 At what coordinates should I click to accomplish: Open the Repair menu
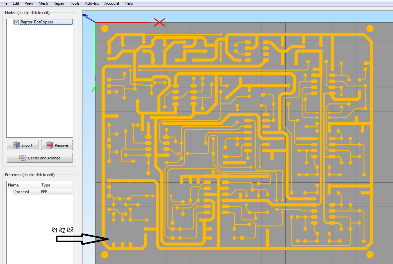coord(59,3)
